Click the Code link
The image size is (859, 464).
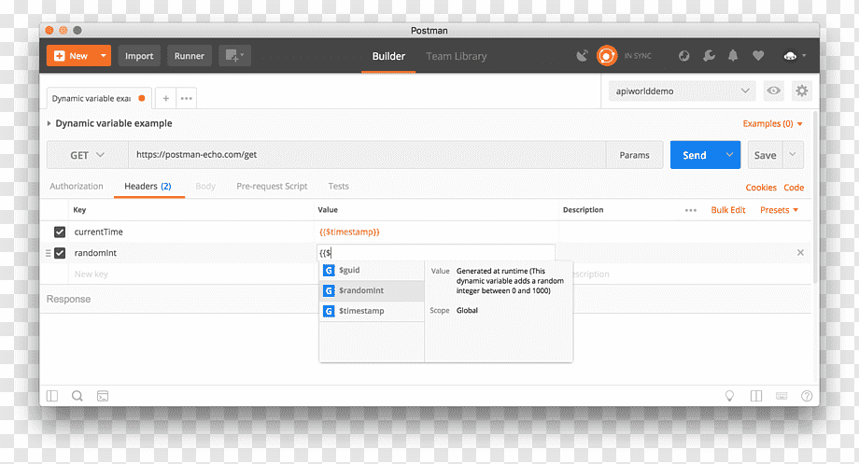coord(794,188)
